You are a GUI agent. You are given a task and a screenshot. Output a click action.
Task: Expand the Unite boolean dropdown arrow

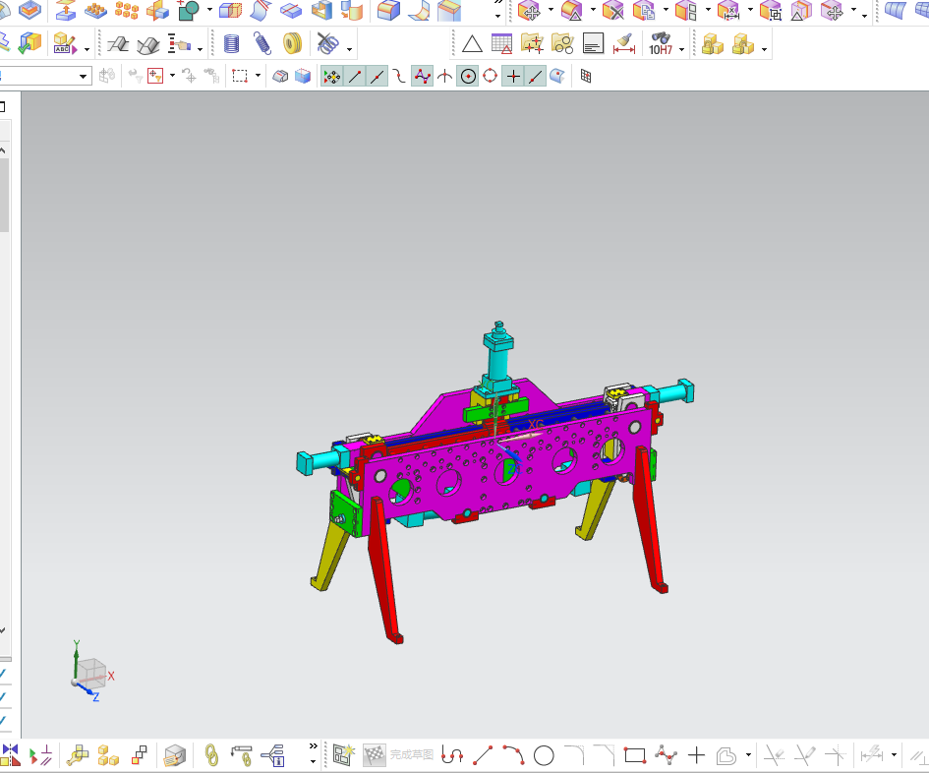click(209, 10)
